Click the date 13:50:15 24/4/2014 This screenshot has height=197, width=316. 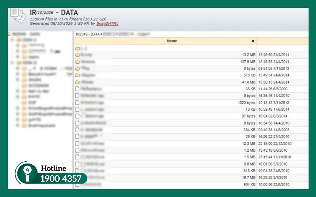pyautogui.click(x=274, y=82)
